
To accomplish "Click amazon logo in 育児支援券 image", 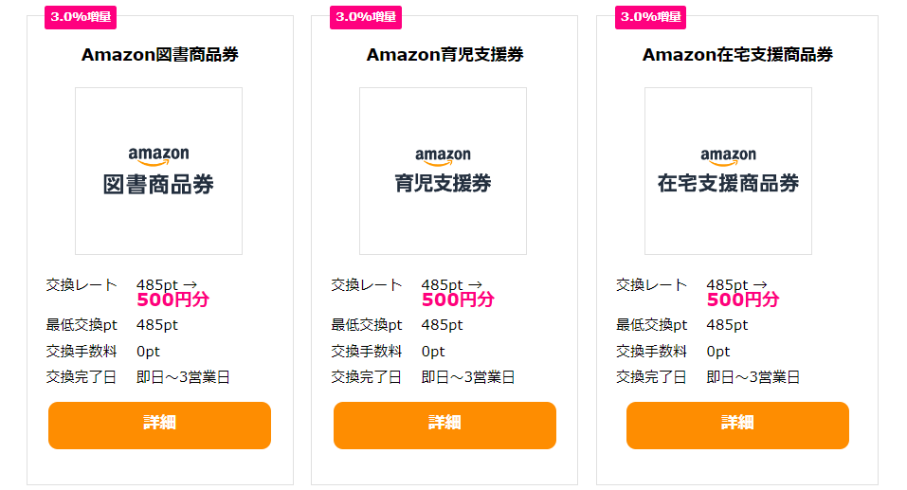I will pyautogui.click(x=444, y=156).
